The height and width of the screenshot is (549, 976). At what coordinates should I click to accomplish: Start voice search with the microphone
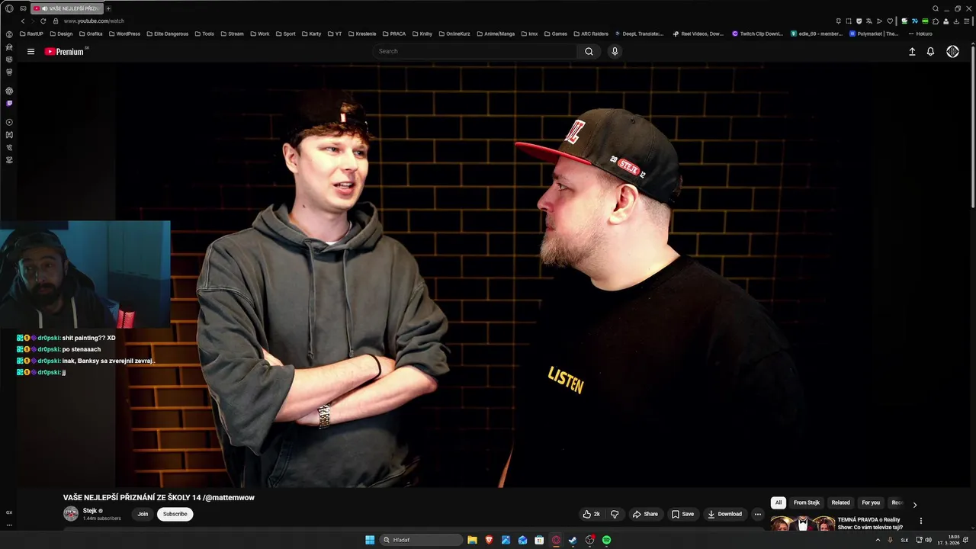click(615, 51)
